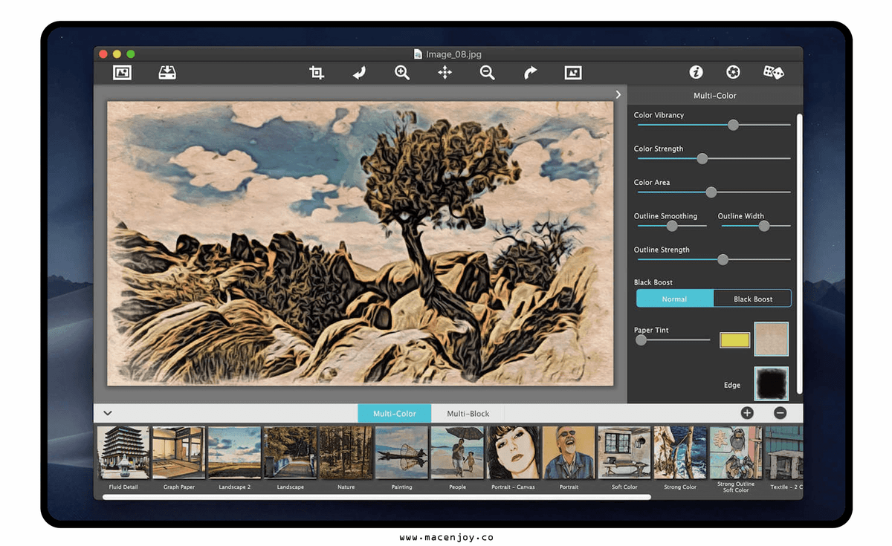This screenshot has height=546, width=892.
Task: Click the presets horizontal scrollbar
Action: tap(377, 496)
